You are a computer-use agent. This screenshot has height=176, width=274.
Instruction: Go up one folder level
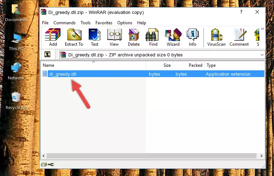click(x=47, y=55)
